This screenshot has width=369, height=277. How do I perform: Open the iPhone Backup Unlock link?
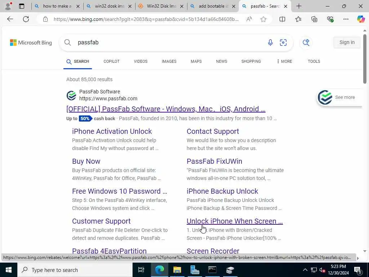point(222,191)
